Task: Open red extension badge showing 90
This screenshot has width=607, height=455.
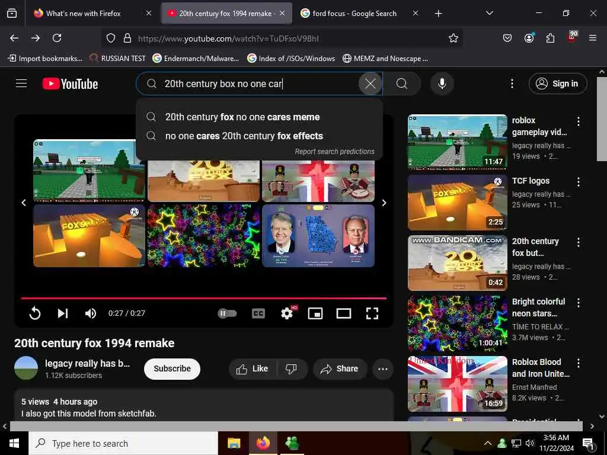Action: 572,37
